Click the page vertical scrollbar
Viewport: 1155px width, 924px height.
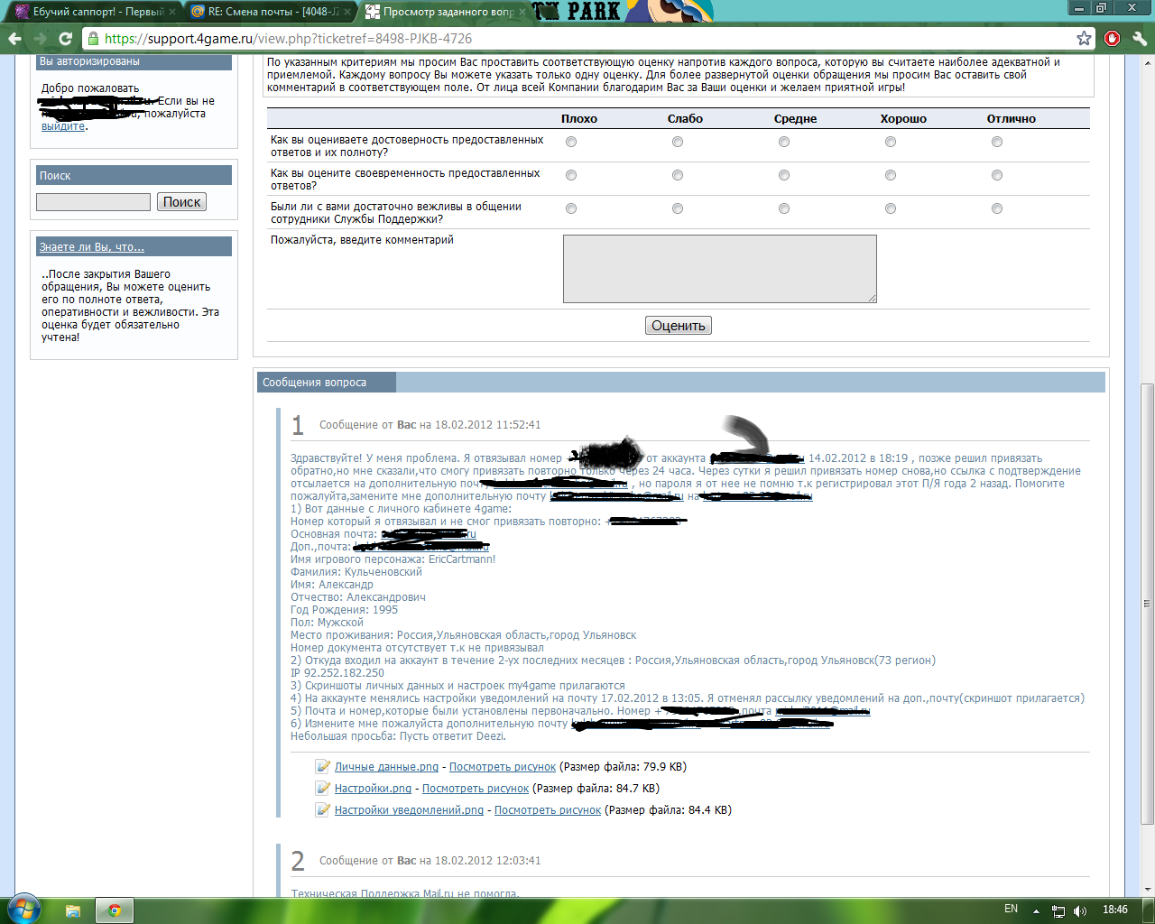coord(1147,603)
